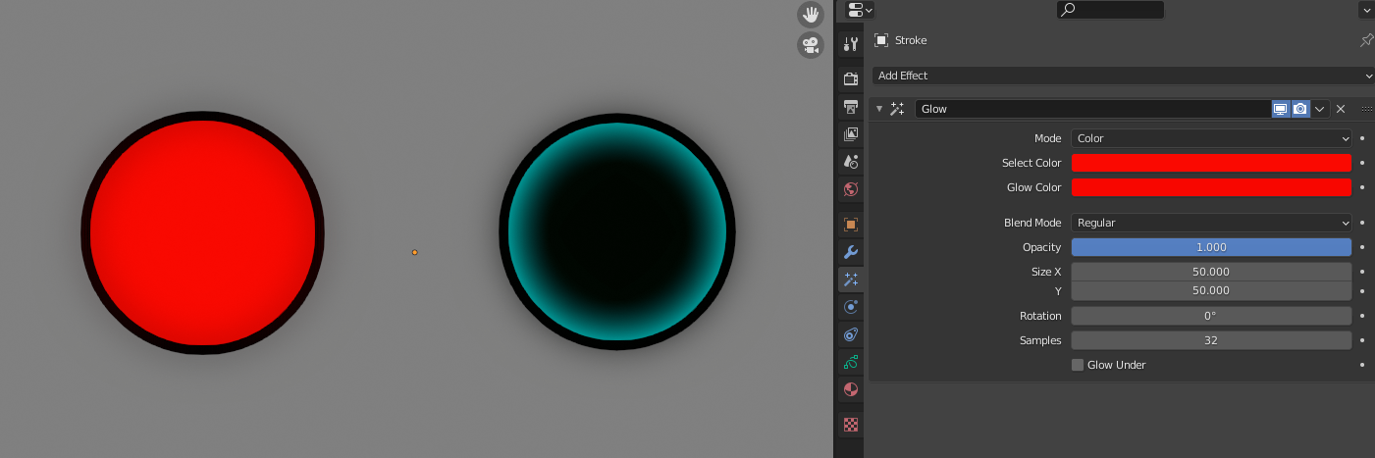Click the animate dot beside Mode
This screenshot has width=1375, height=458.
(1362, 138)
